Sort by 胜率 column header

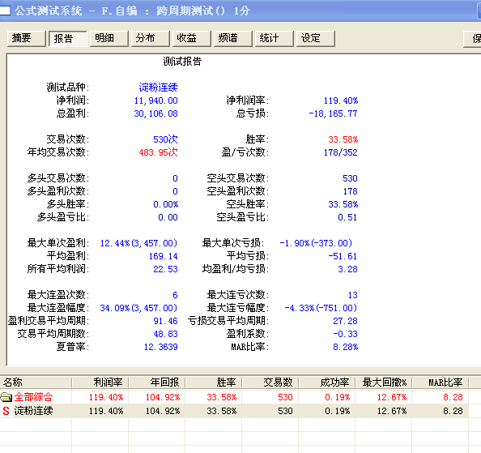pos(214,382)
